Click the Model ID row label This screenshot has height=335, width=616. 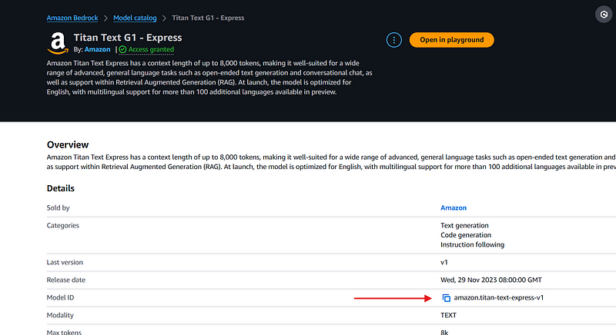60,298
